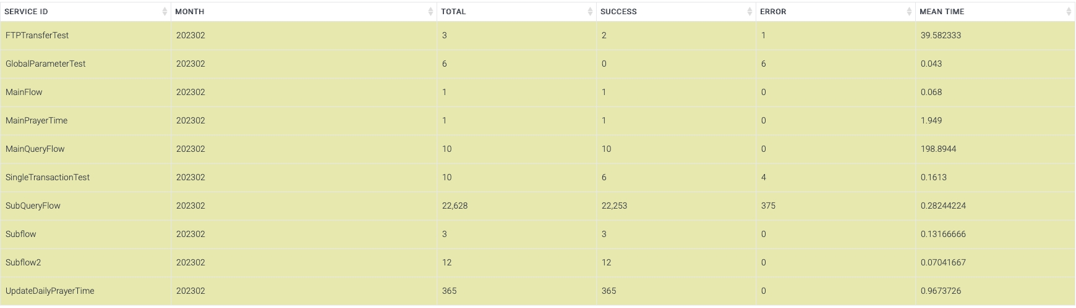Click the TOTAL column header label
Viewport: 1076px width, 308px height.
coord(453,12)
